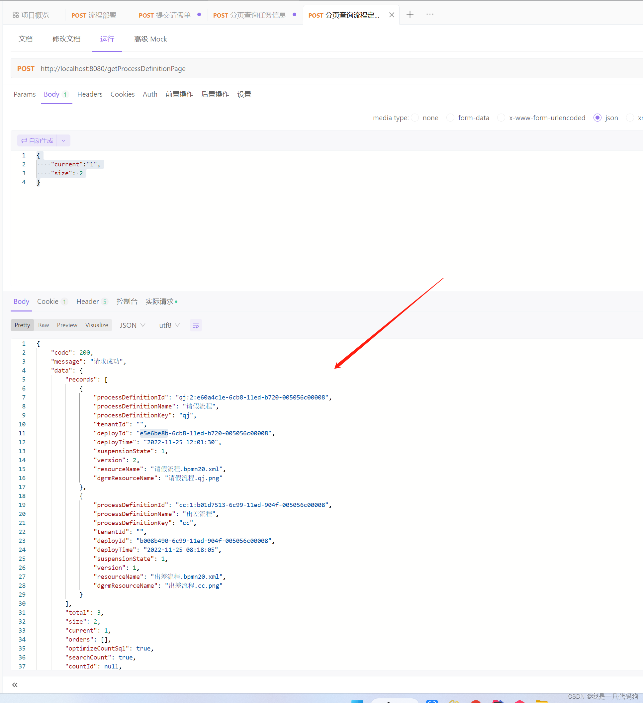This screenshot has width=643, height=703.
Task: Select the x-www-form-urlencoded radio button
Action: tap(501, 118)
